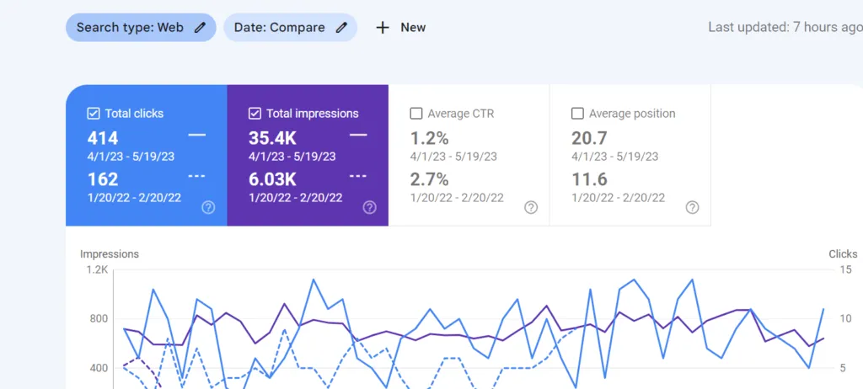Viewport: 863px width, 389px height.
Task: Select the Average position metric card
Action: 630,155
